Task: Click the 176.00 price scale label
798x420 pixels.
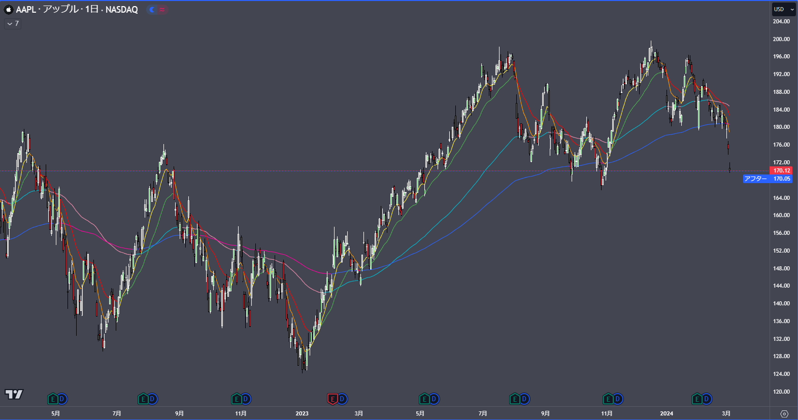Action: [781, 145]
